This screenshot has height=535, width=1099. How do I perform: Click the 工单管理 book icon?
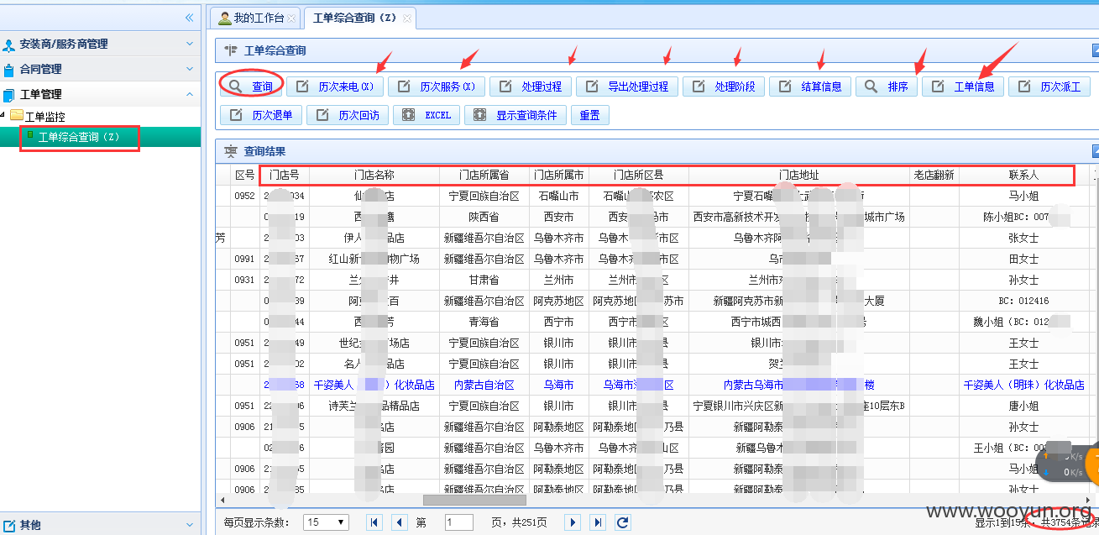click(x=9, y=95)
